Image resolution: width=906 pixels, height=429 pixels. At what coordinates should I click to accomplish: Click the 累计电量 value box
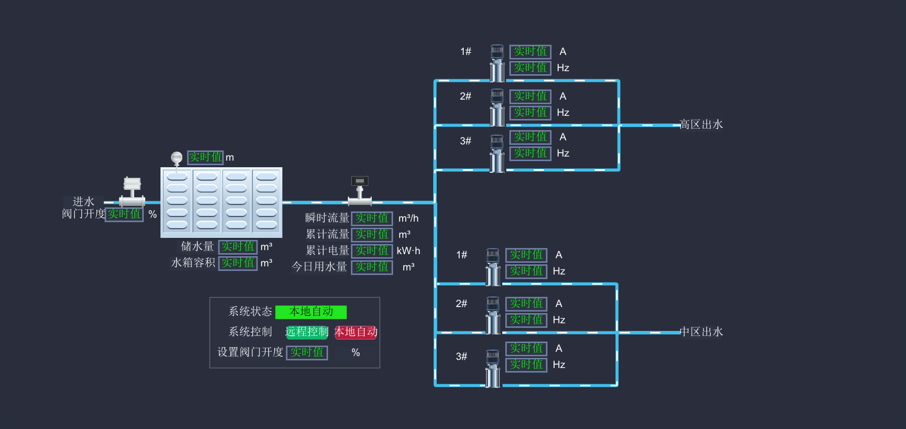coord(372,251)
